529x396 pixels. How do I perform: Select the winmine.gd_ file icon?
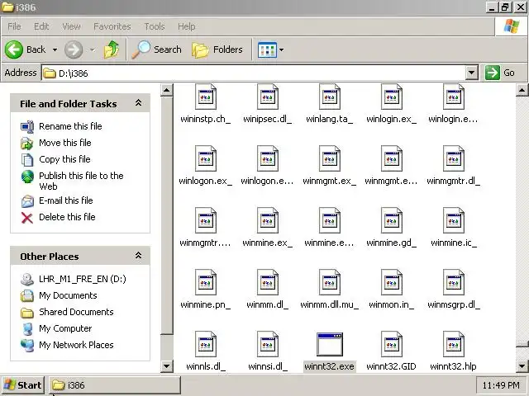point(391,220)
